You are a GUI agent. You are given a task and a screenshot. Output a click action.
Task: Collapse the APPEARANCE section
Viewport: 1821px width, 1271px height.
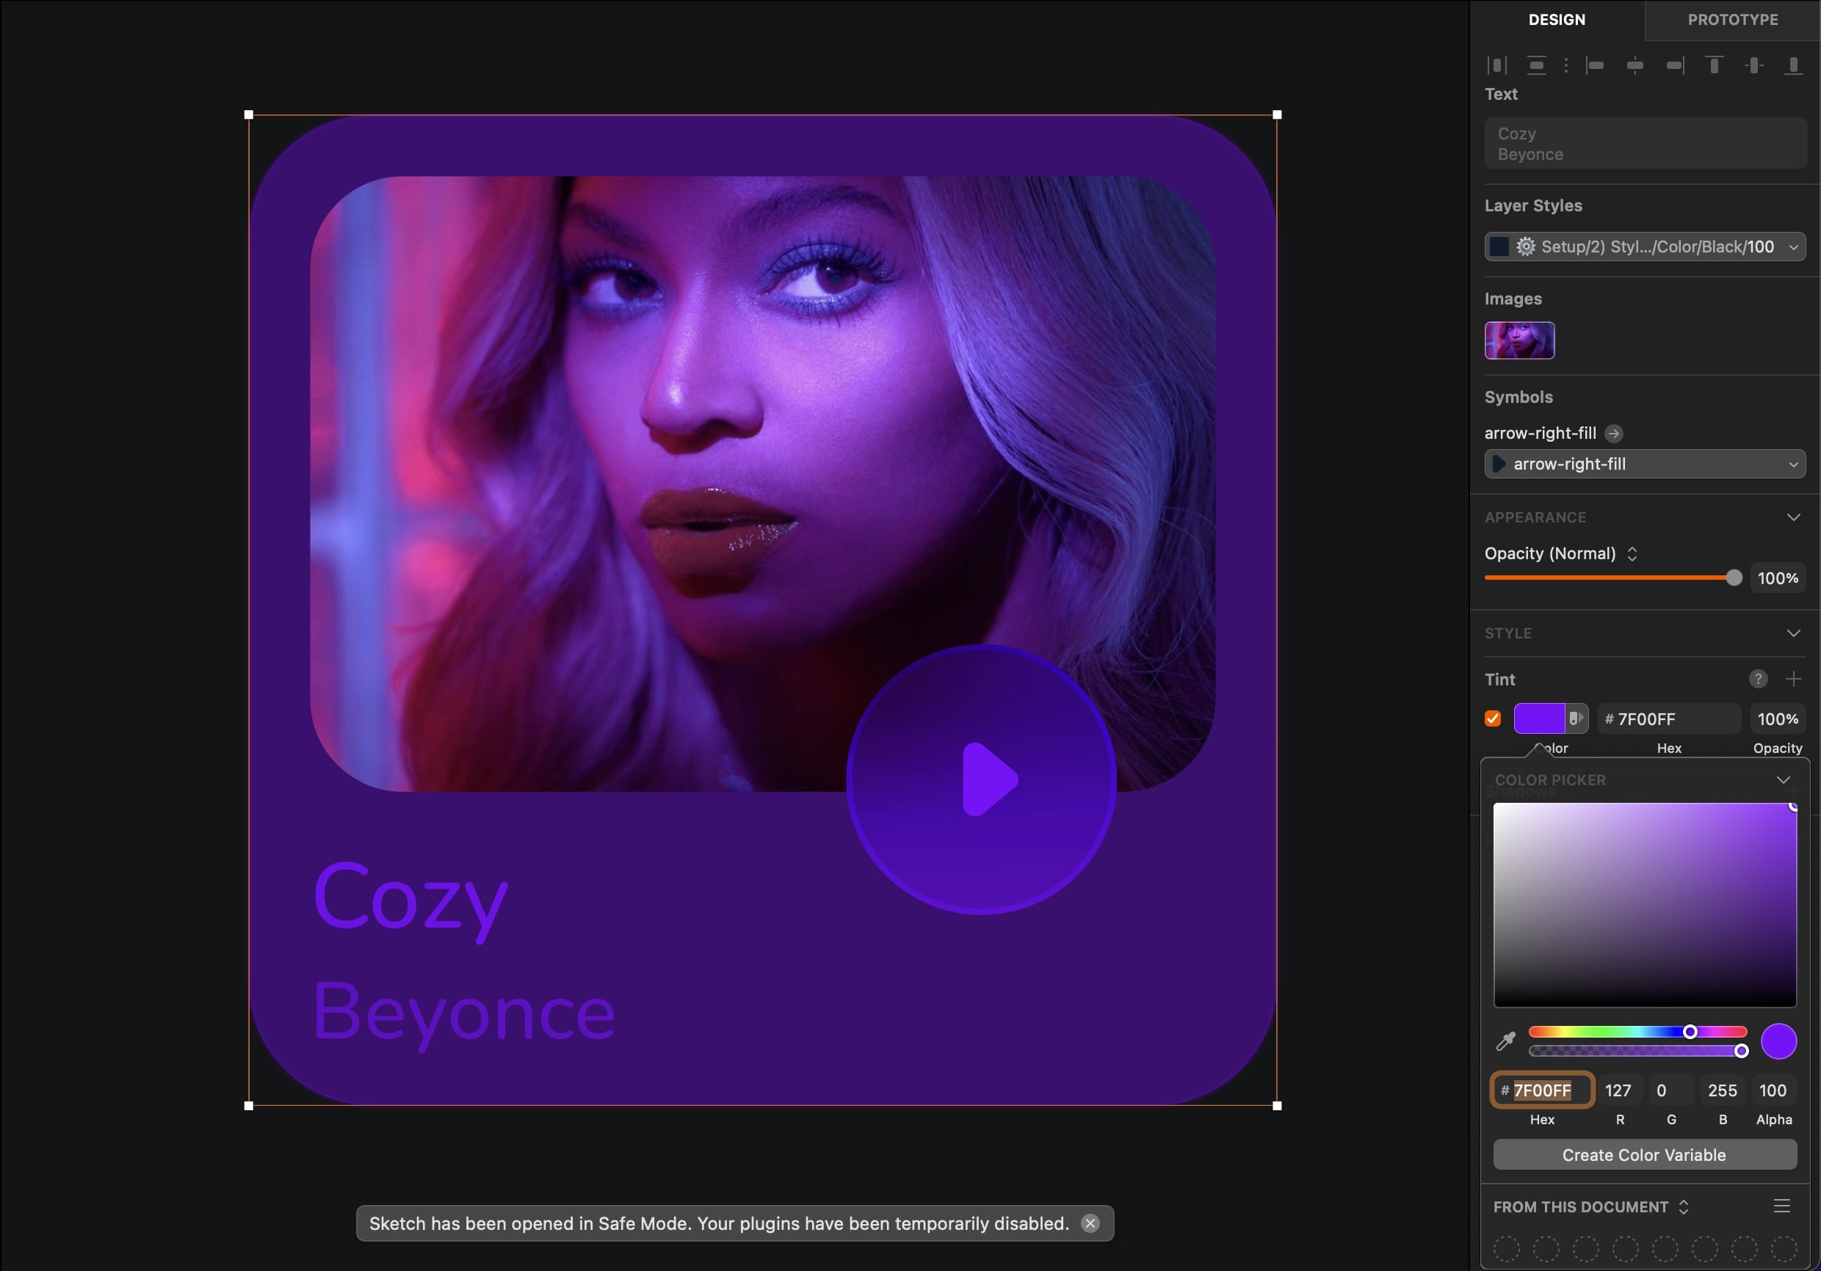tap(1793, 517)
